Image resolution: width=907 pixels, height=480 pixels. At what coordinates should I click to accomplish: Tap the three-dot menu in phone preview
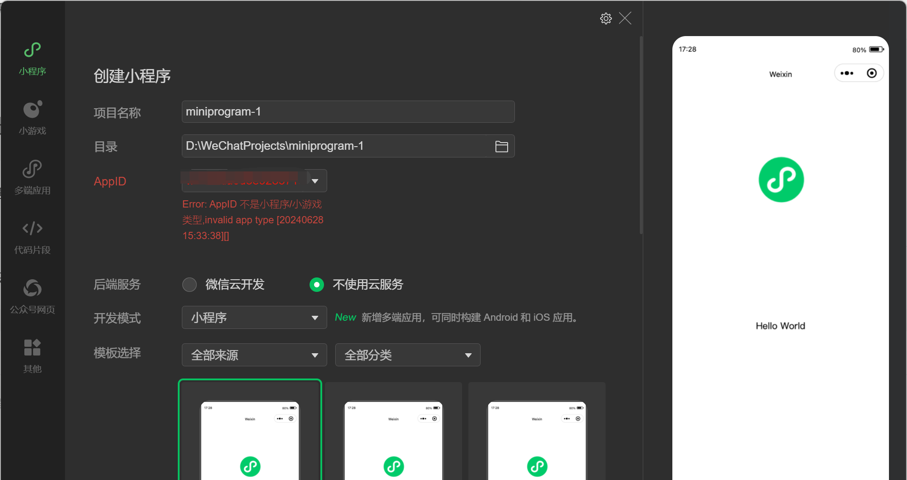point(847,73)
